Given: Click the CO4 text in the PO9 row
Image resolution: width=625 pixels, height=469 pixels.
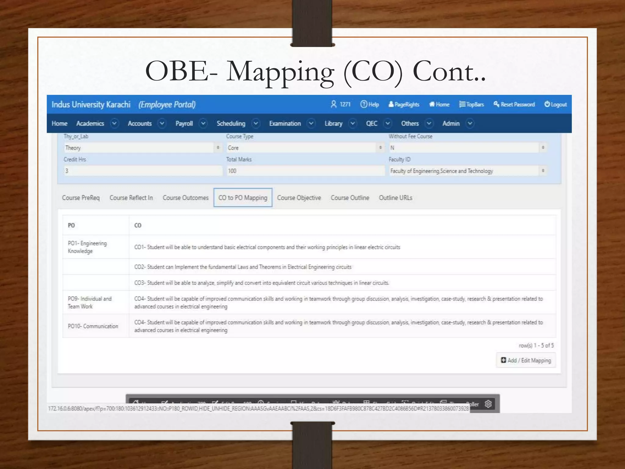Looking at the screenshot, I should click(x=338, y=302).
